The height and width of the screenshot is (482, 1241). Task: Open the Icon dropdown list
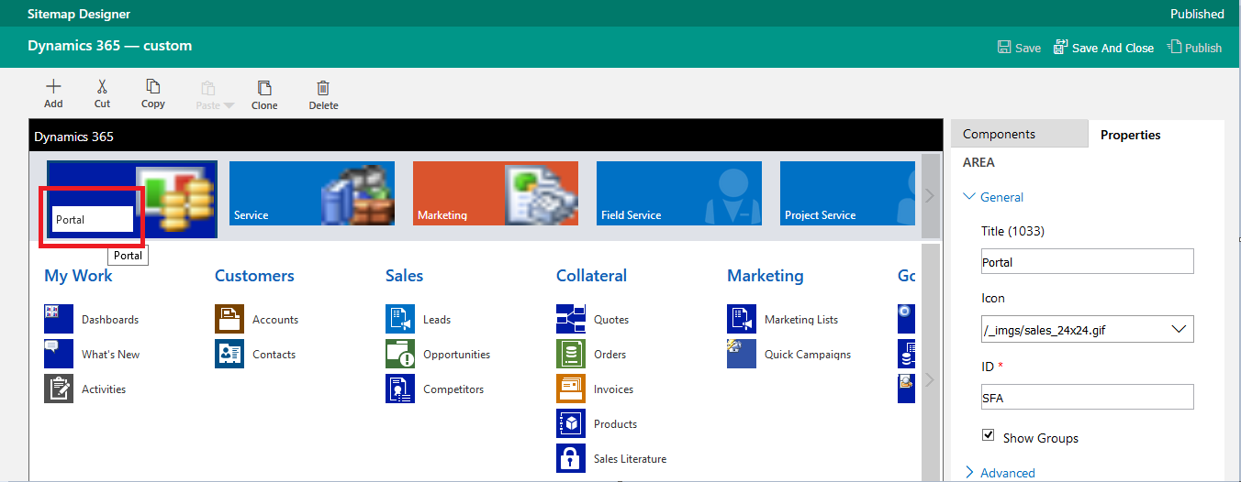click(1178, 329)
